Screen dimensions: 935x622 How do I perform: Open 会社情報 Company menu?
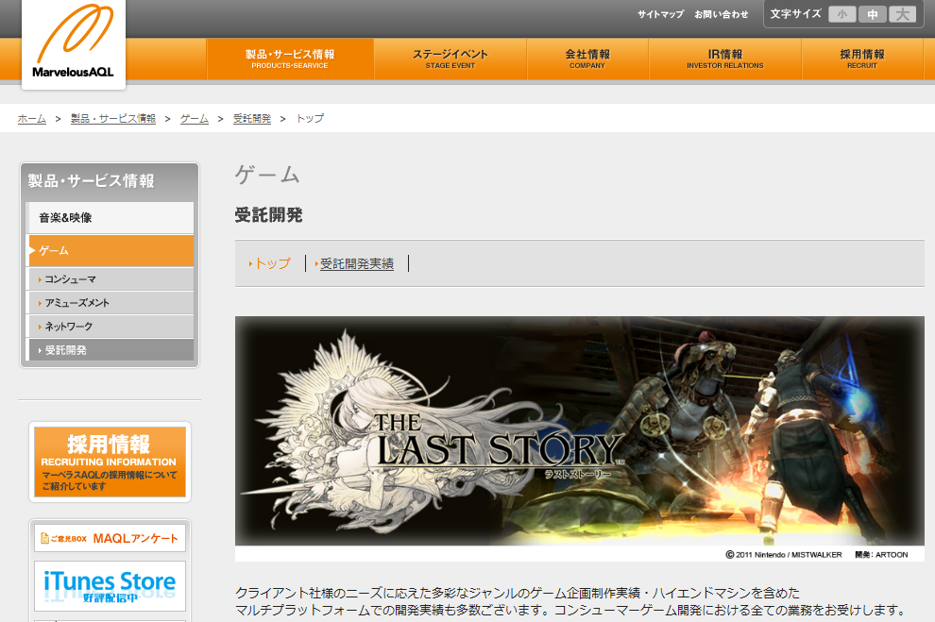tap(587, 59)
